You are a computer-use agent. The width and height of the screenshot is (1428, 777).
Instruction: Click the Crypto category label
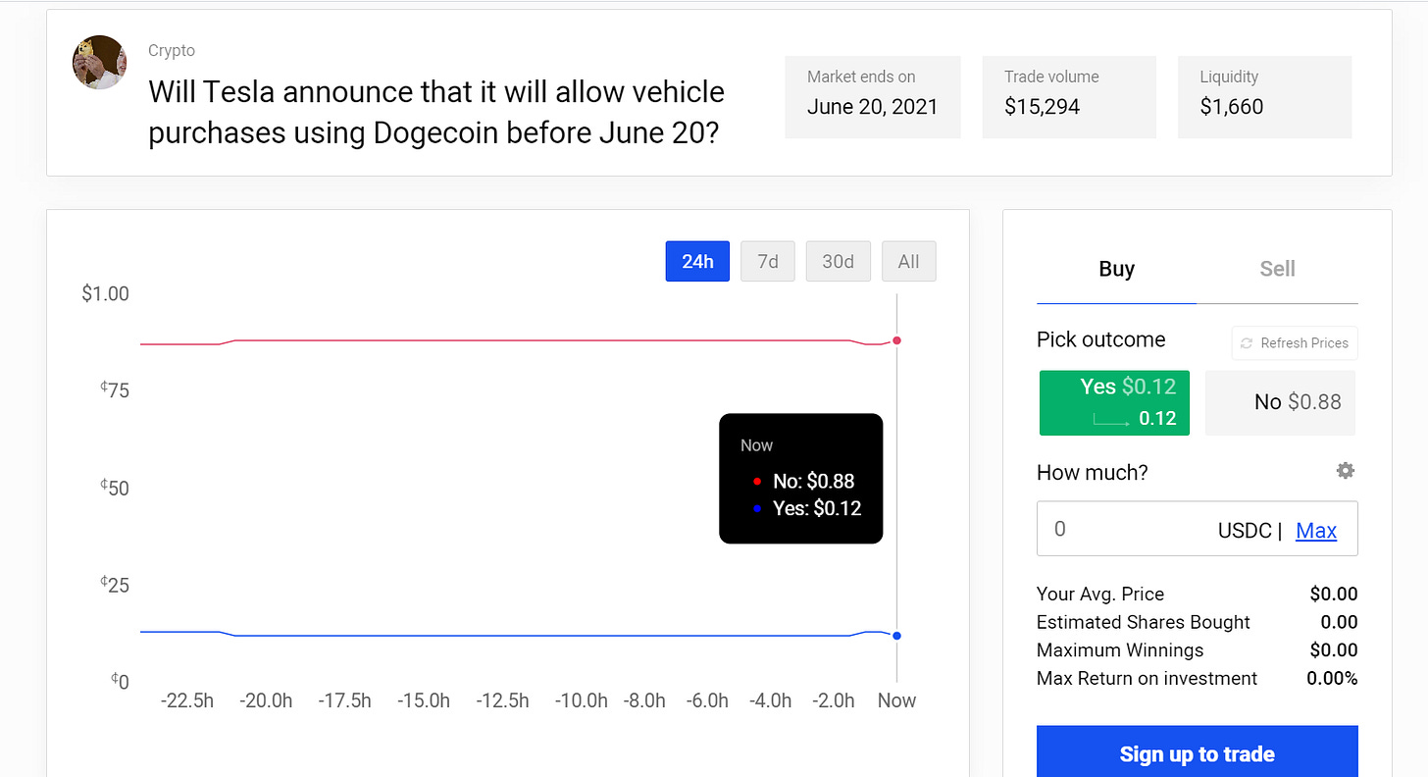(x=172, y=50)
